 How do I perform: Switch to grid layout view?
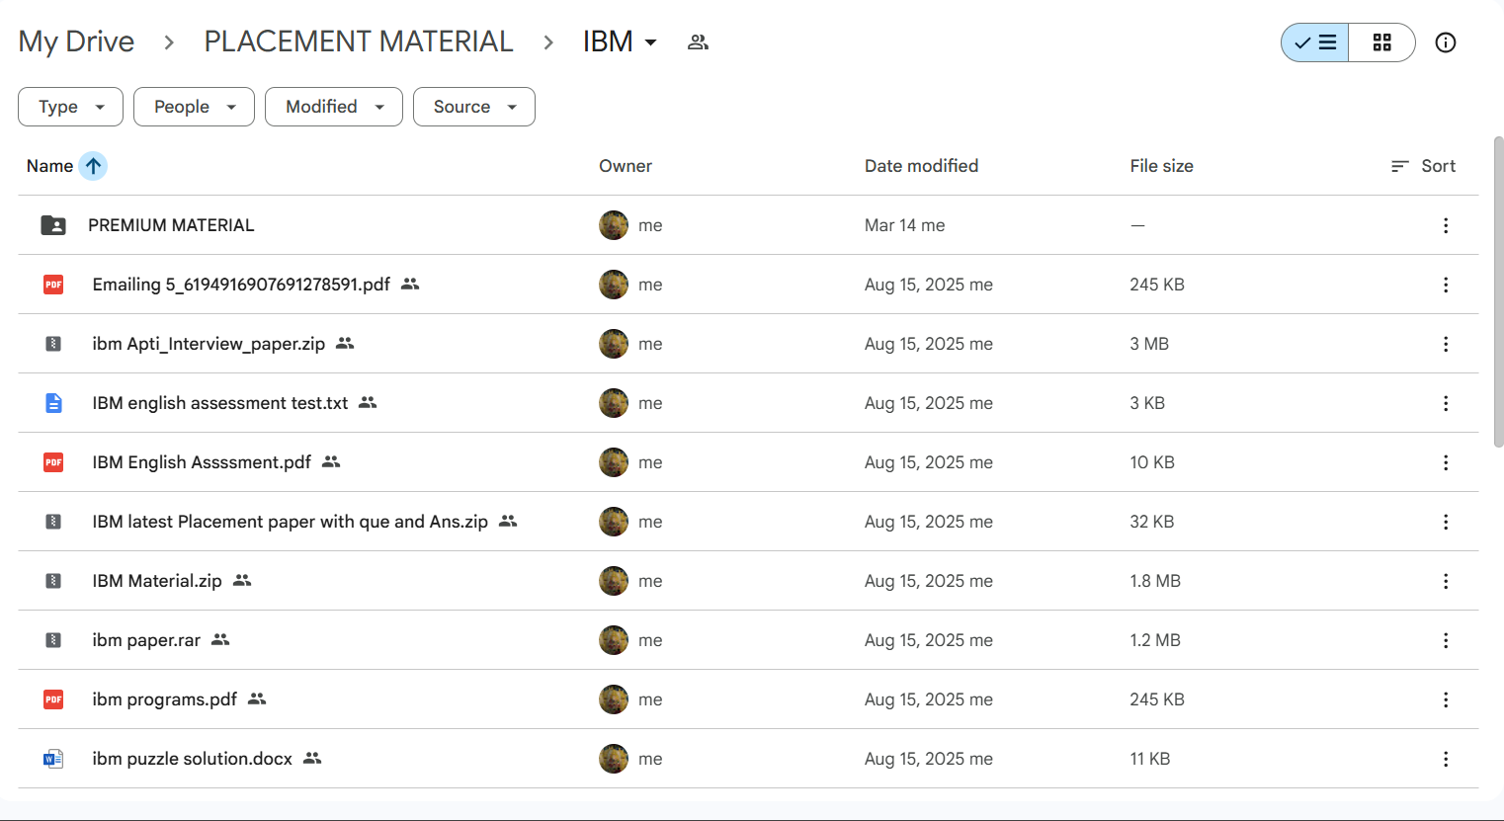point(1381,42)
